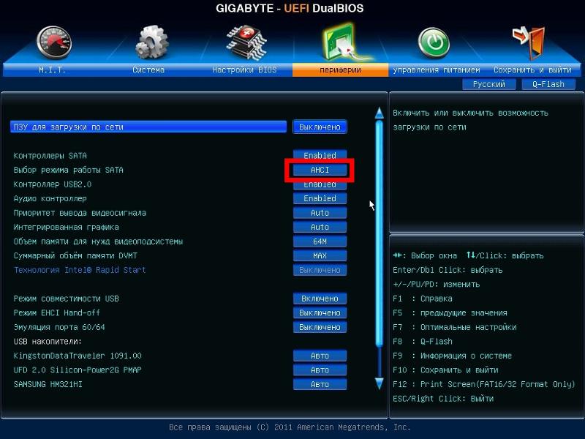585x439 pixels.
Task: Change the MAX value for DVMT memory
Action: coord(320,255)
